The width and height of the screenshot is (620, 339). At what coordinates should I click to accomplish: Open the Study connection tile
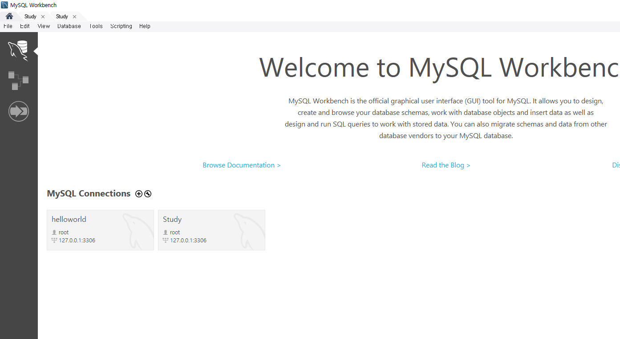click(x=211, y=230)
